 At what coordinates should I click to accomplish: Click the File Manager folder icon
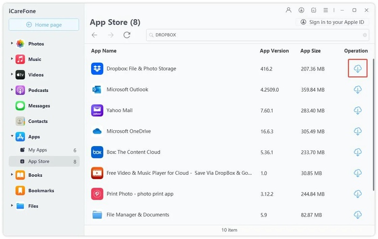97,215
